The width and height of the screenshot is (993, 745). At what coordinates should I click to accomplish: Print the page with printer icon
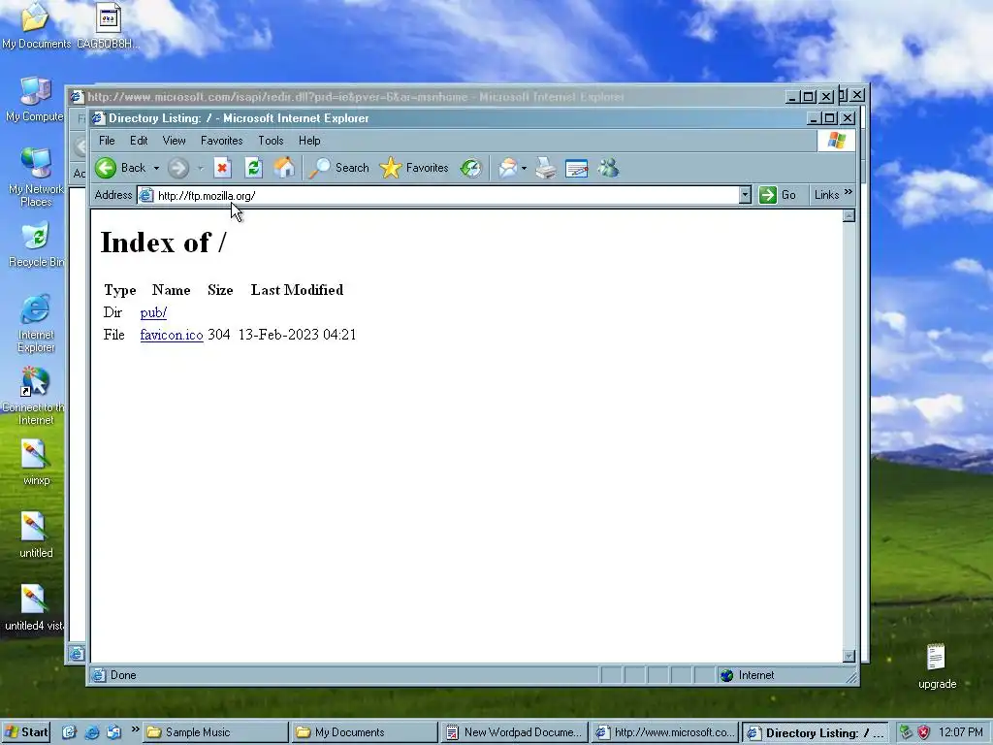point(546,168)
